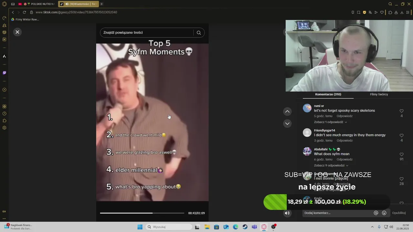Open the emoji picker in comment box
Image resolution: width=413 pixels, height=232 pixels.
click(384, 213)
